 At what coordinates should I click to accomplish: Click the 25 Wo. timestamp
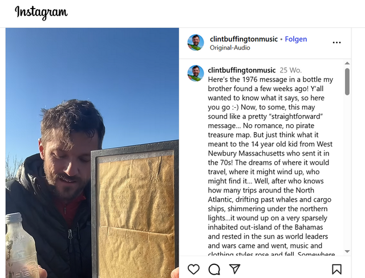[290, 70]
